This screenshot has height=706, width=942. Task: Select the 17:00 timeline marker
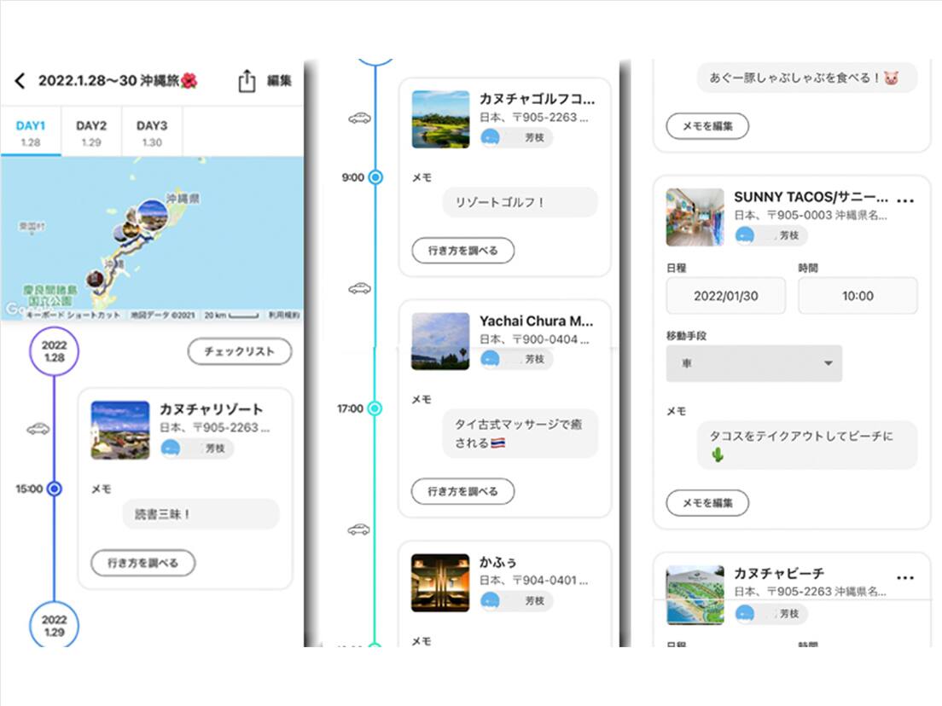[375, 408]
